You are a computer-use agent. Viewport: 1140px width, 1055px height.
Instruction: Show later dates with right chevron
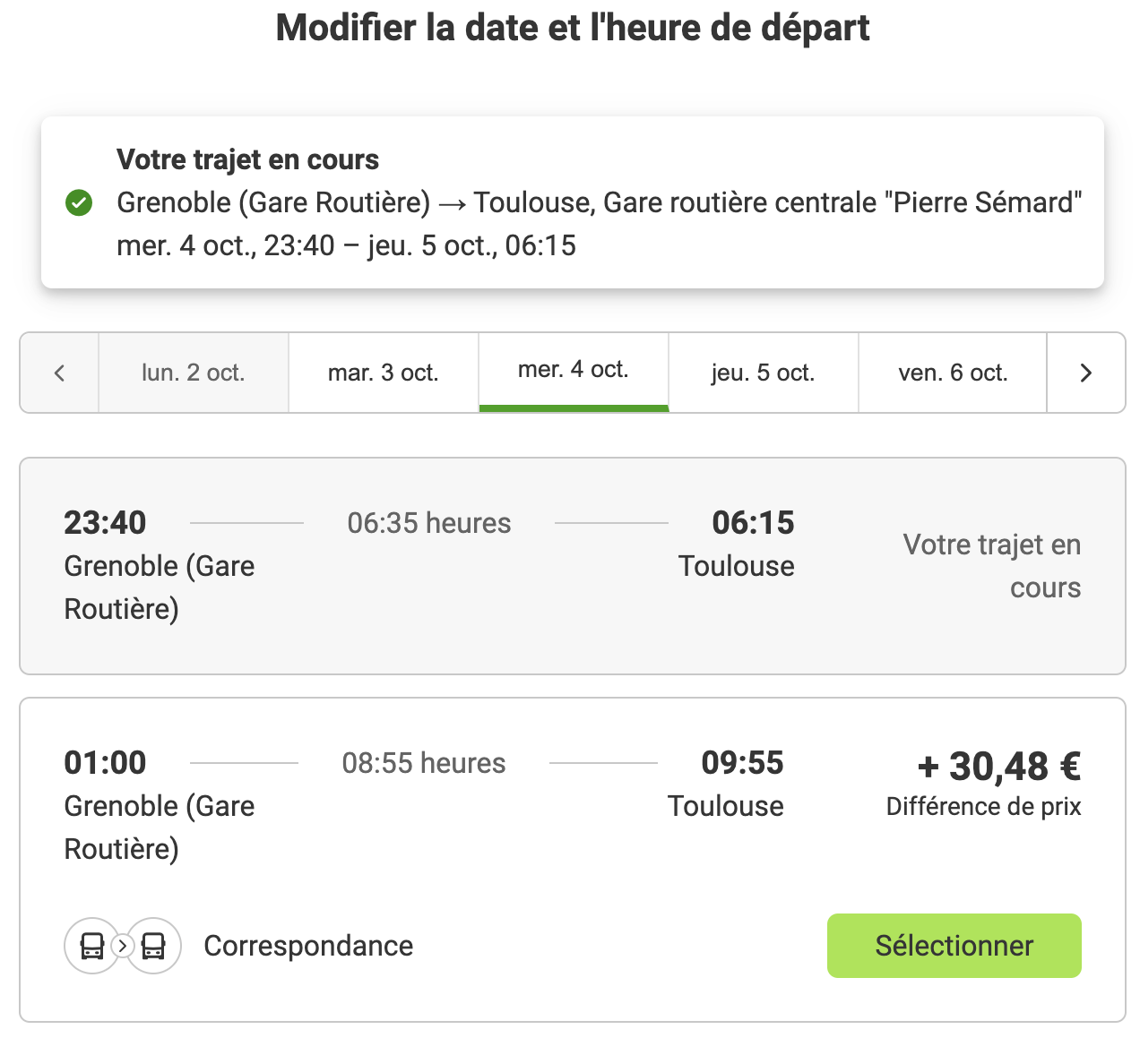pos(1085,373)
